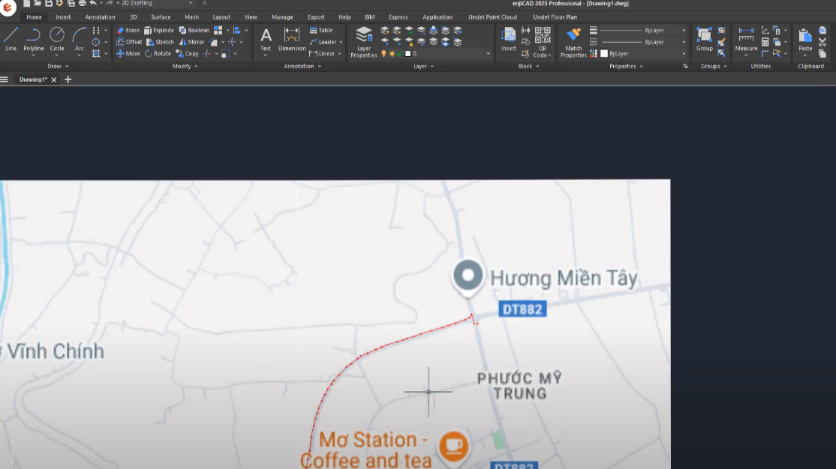
Task: Click the QR Code tool
Action: tap(543, 42)
